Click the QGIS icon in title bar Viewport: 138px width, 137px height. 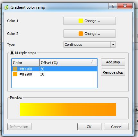tap(6, 7)
